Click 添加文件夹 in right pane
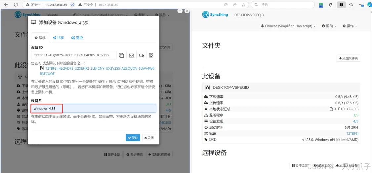372x173 pixels. coord(348,58)
